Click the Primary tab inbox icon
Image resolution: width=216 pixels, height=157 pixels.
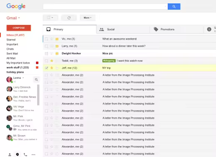coord(49,29)
